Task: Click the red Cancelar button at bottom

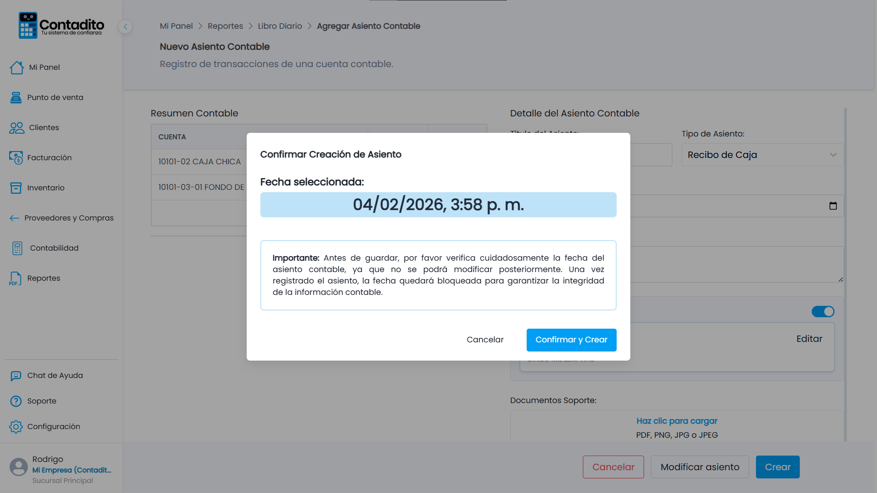Action: pyautogui.click(x=613, y=467)
